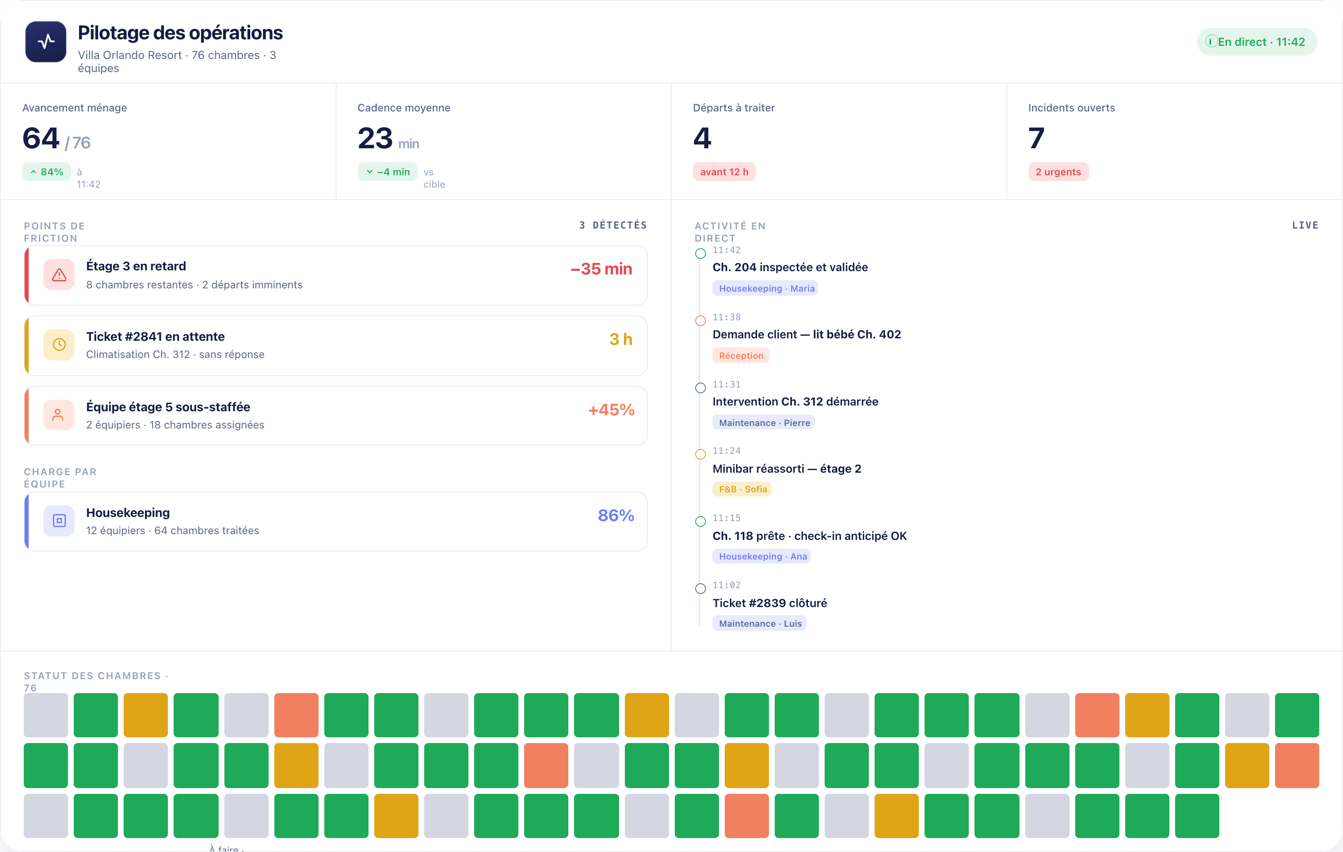The width and height of the screenshot is (1343, 852).
Task: Open the Ticket #2841 en attente card
Action: [x=336, y=345]
